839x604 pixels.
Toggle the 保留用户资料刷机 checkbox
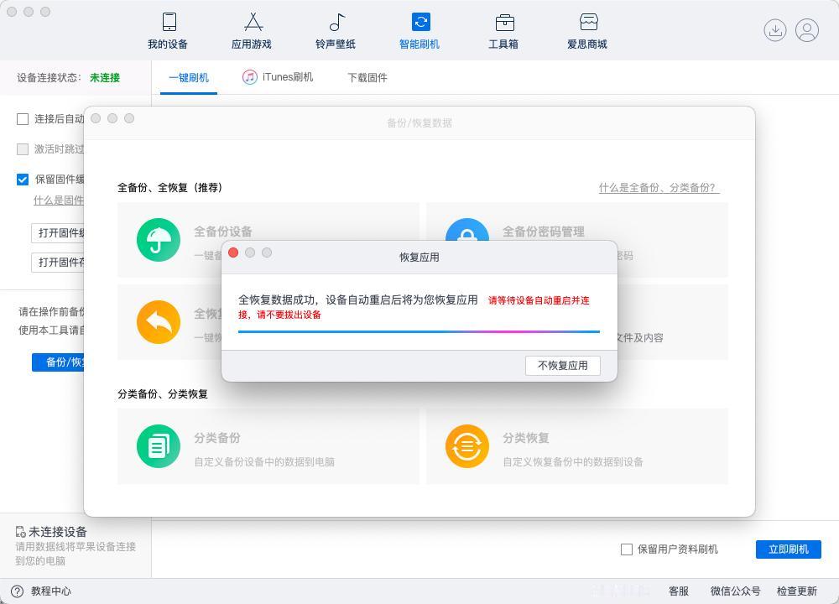coord(627,549)
